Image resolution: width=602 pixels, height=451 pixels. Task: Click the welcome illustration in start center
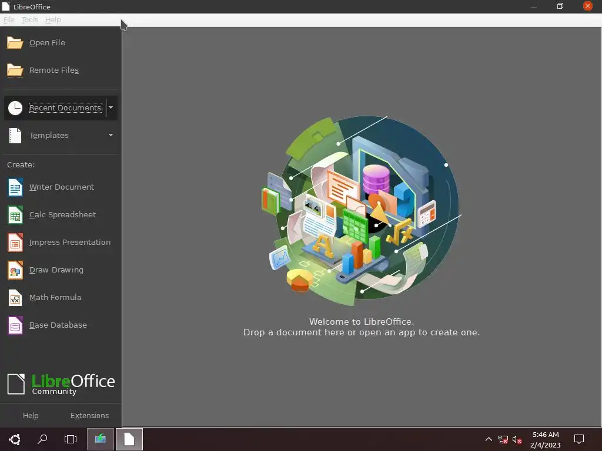tap(362, 210)
